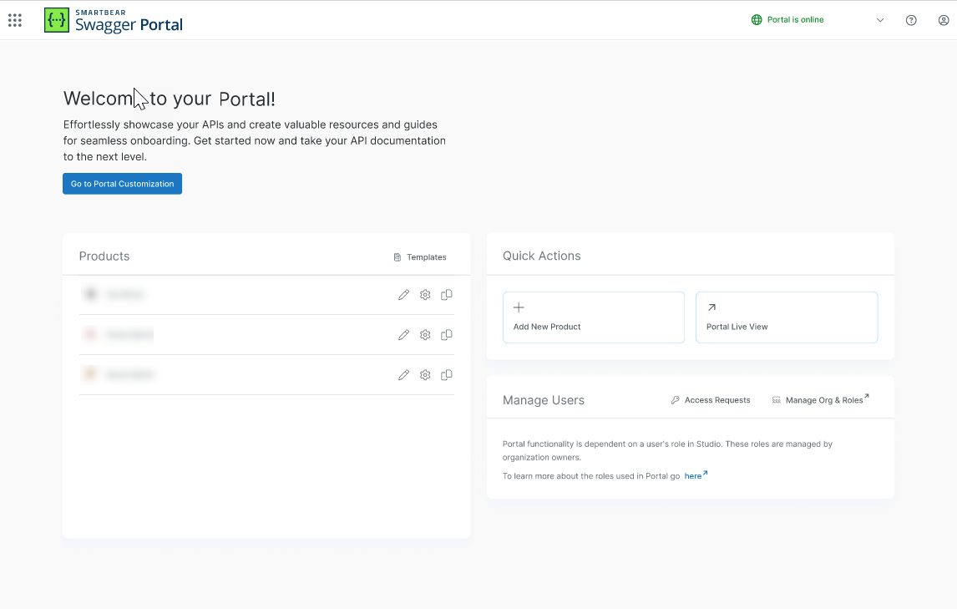This screenshot has width=957, height=609.
Task: Click the Go to Portal Customization button
Action: pyautogui.click(x=122, y=184)
